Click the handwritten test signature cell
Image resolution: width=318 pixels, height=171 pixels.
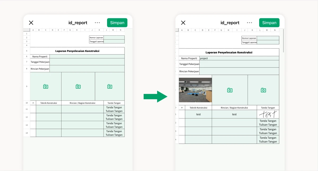click(x=268, y=114)
